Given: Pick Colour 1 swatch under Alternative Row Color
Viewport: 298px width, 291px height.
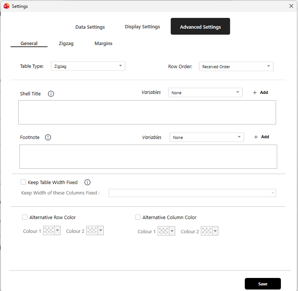Looking at the screenshot, I should coord(49,231).
